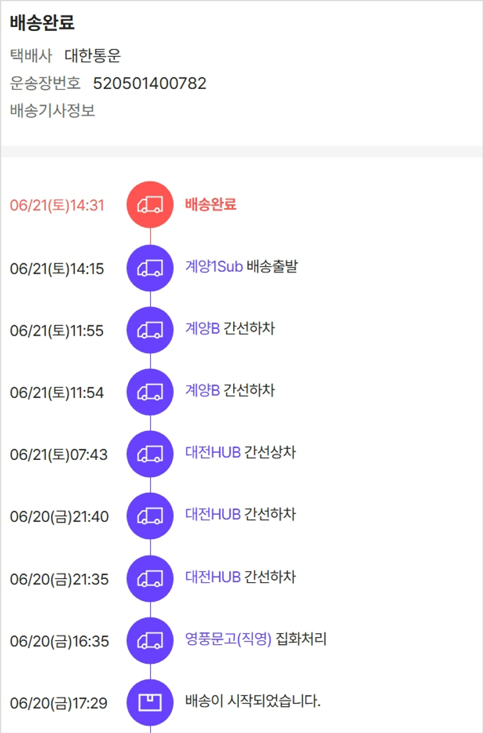
Task: Click truck icon beside 계양1Sub 배송출발
Action: click(x=150, y=268)
